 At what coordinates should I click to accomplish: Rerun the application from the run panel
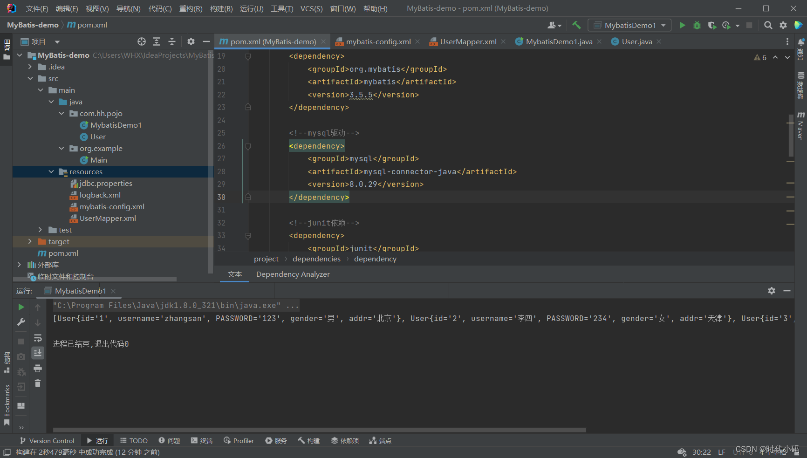pos(21,307)
